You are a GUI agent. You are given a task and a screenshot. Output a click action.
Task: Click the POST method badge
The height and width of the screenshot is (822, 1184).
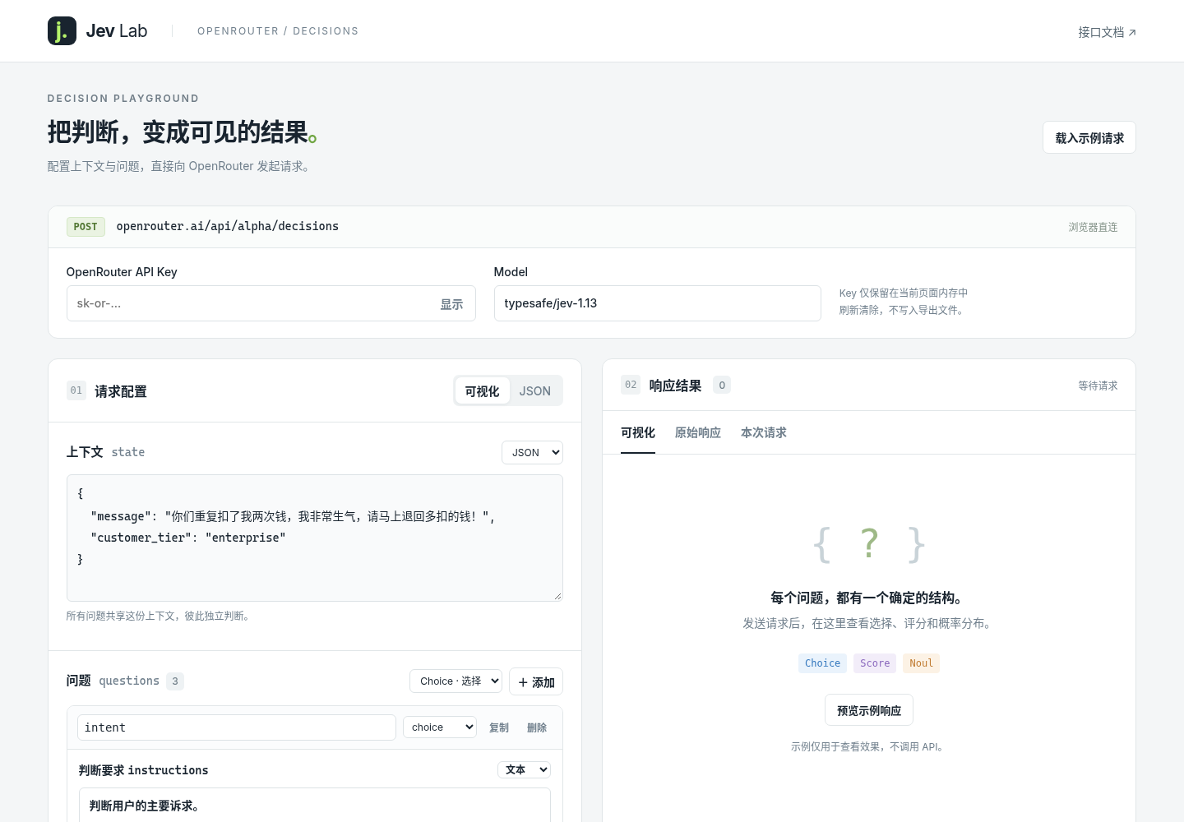(x=86, y=227)
